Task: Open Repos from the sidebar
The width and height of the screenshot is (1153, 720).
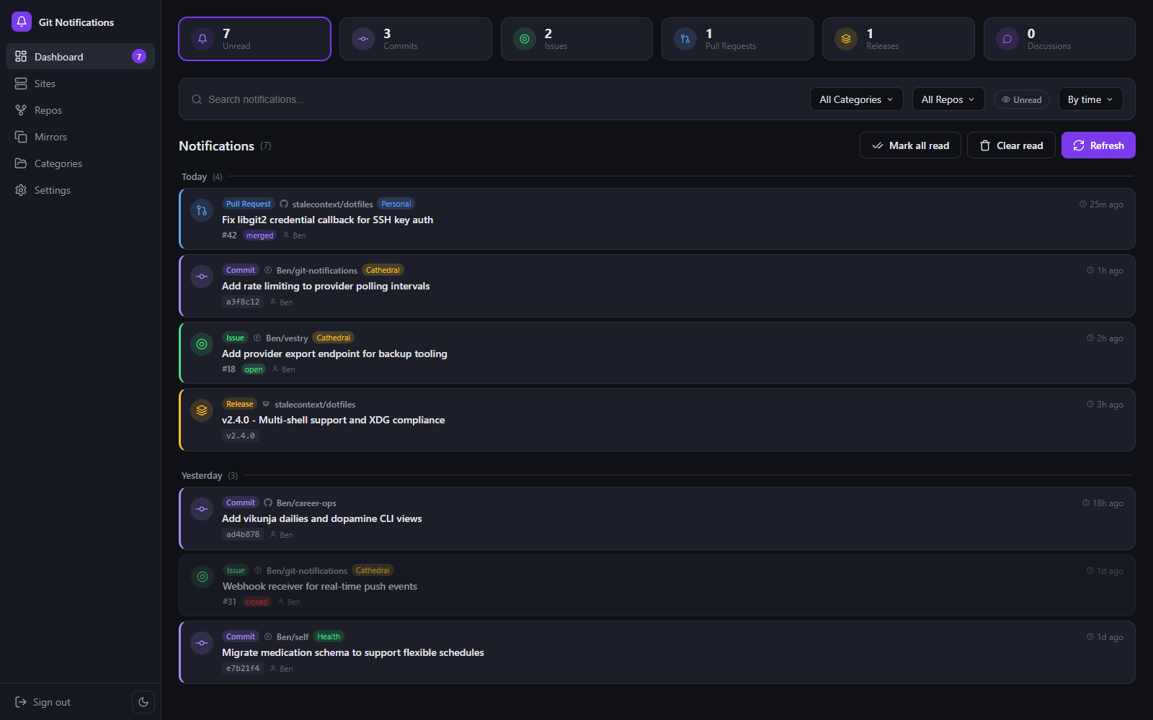Action: click(x=80, y=110)
